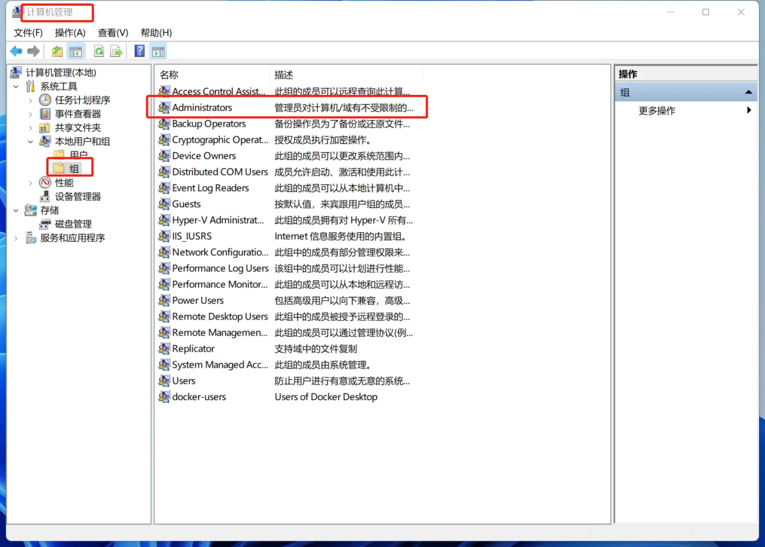Collapse the 组 section in Actions pane
The width and height of the screenshot is (765, 547).
(748, 92)
